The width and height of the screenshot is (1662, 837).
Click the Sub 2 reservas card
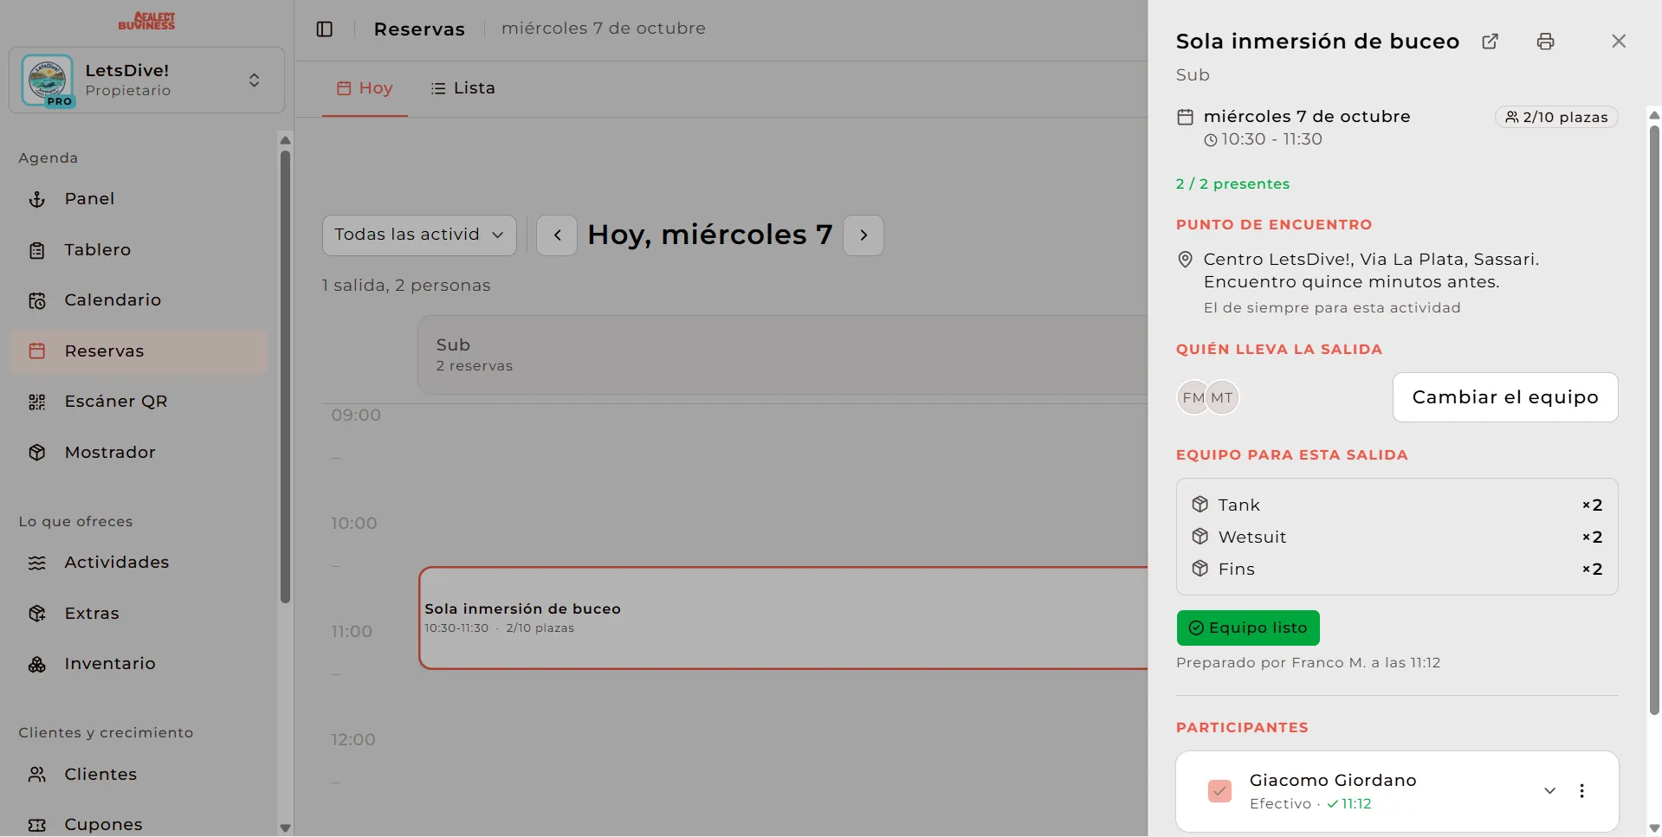(x=782, y=355)
